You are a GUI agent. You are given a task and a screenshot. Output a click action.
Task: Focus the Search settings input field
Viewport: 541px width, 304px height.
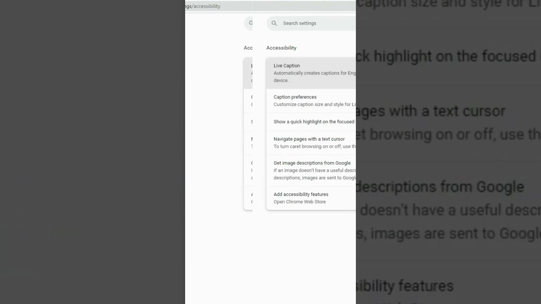[311, 23]
